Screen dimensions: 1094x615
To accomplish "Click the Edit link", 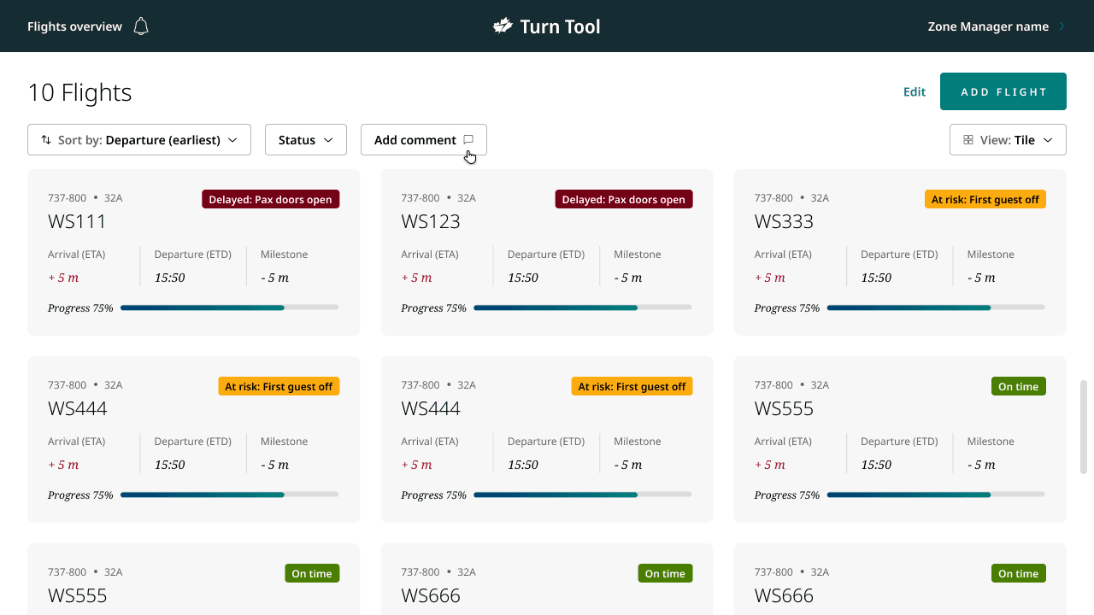I will 915,92.
